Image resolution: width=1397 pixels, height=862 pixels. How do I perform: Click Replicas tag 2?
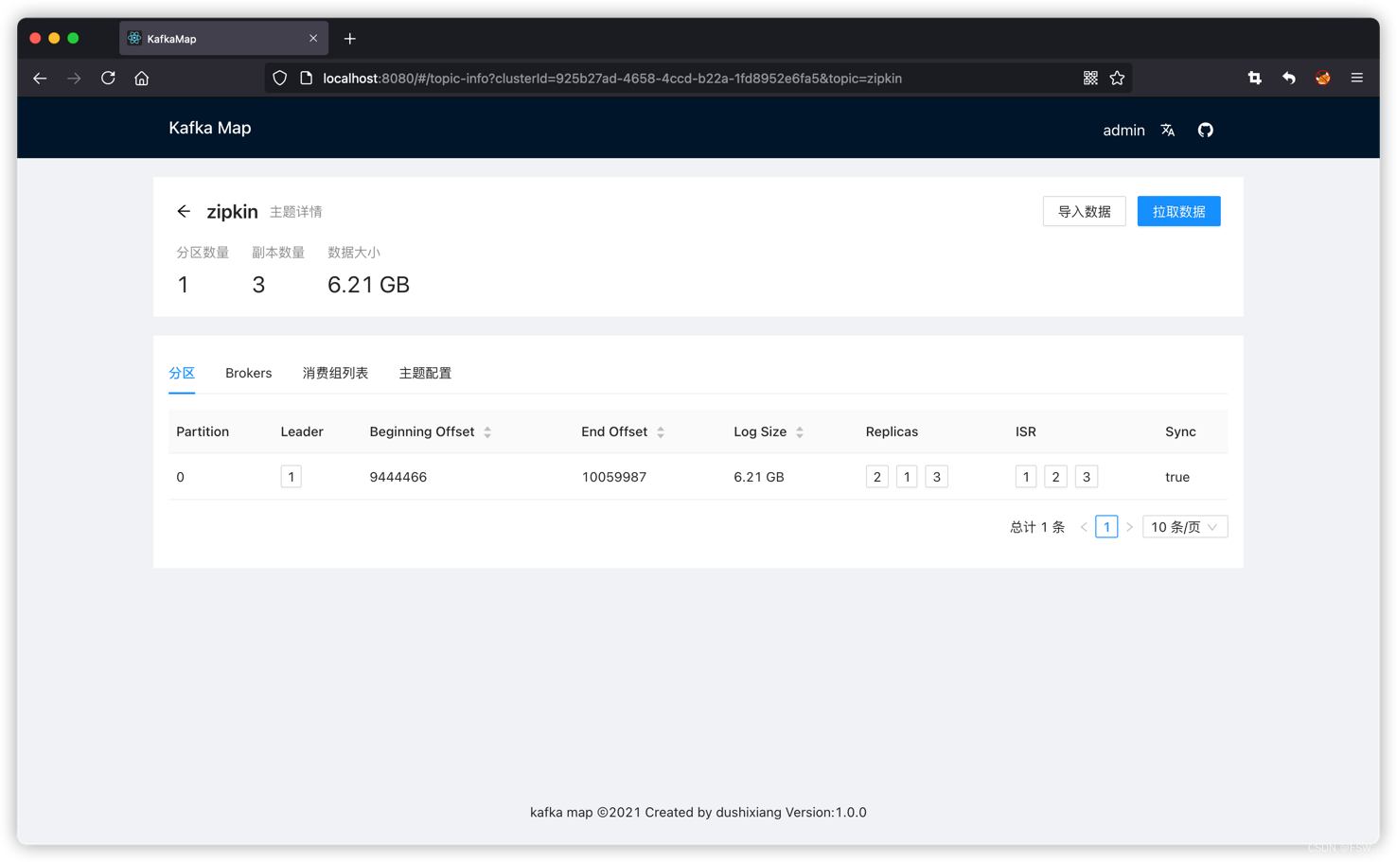tap(877, 477)
